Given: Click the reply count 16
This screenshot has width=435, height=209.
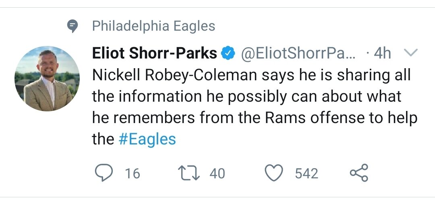Looking at the screenshot, I should pos(132,174).
